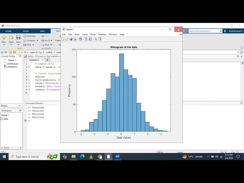Viewport: 244px width, 183px height.
Task: Open the Edit menu in Figure 1
Action: (x=70, y=35)
